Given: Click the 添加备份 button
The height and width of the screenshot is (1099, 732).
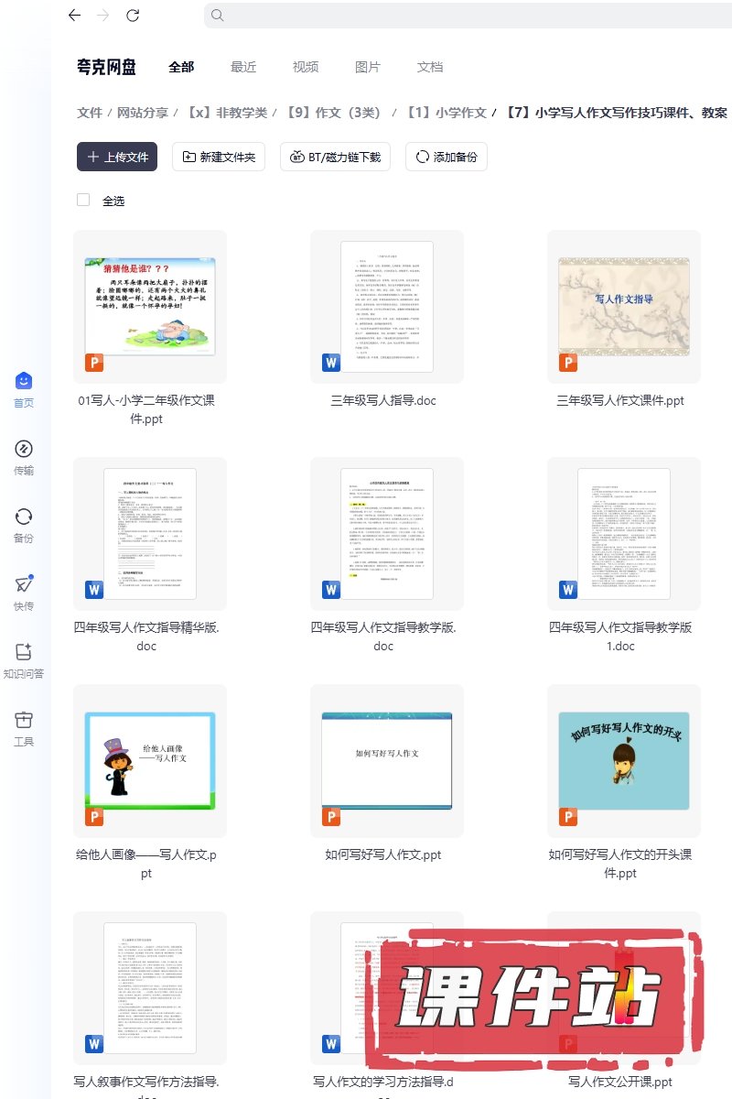Looking at the screenshot, I should (447, 157).
